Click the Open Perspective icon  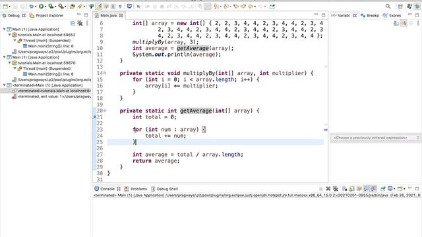[x=400, y=6]
